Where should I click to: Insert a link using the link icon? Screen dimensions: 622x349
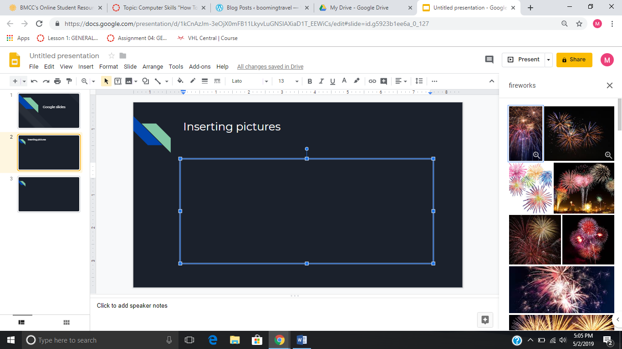pyautogui.click(x=372, y=81)
